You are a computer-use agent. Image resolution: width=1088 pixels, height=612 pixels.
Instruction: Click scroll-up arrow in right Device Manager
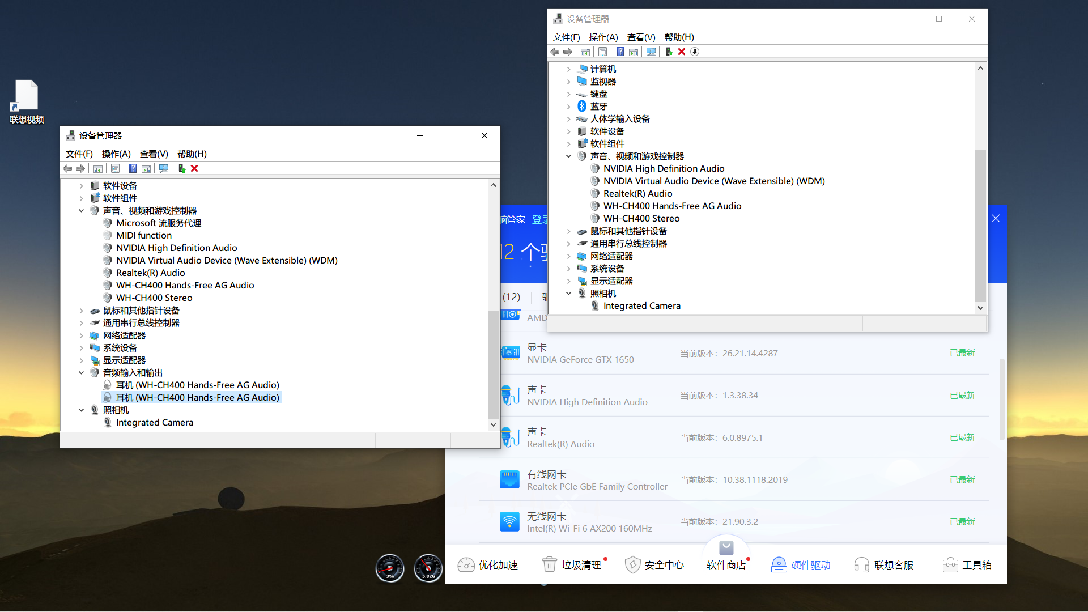(x=980, y=69)
